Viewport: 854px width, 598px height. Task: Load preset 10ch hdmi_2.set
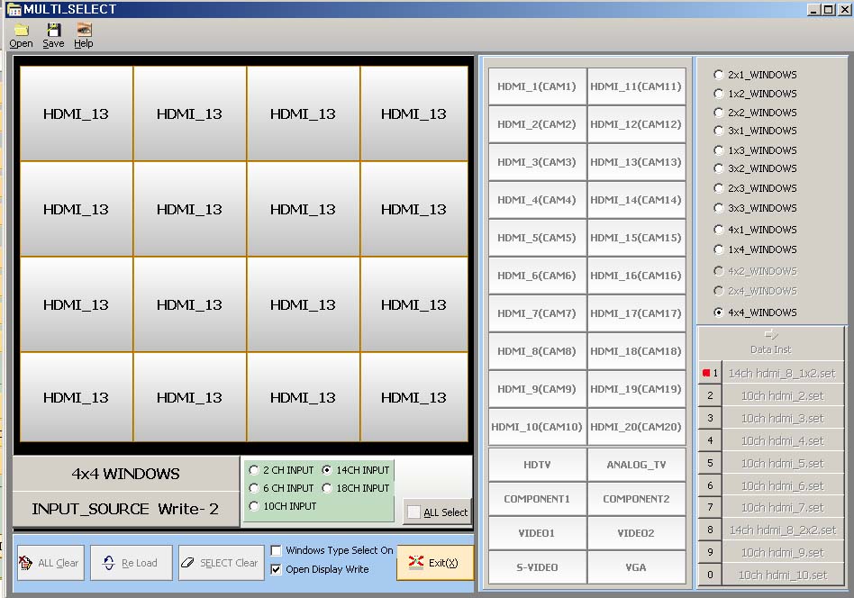pos(782,396)
